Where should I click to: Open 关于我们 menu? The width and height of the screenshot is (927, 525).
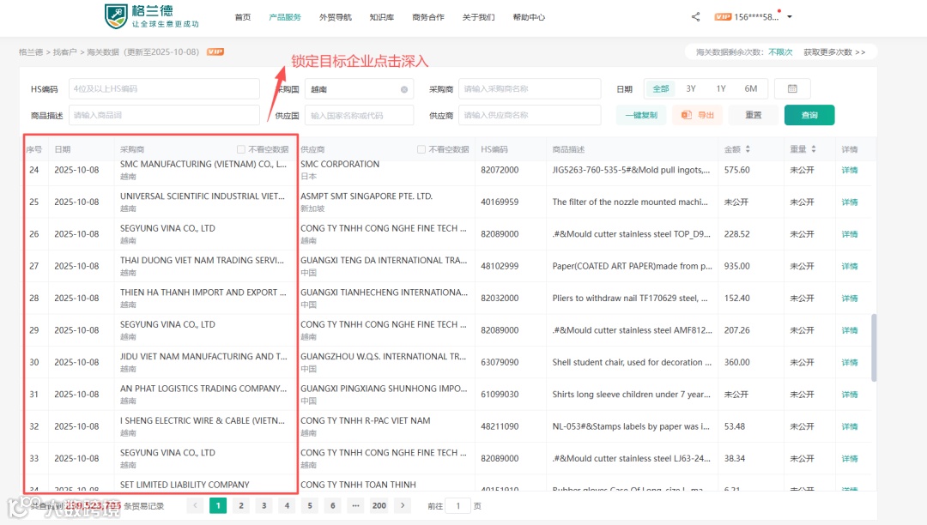(478, 17)
